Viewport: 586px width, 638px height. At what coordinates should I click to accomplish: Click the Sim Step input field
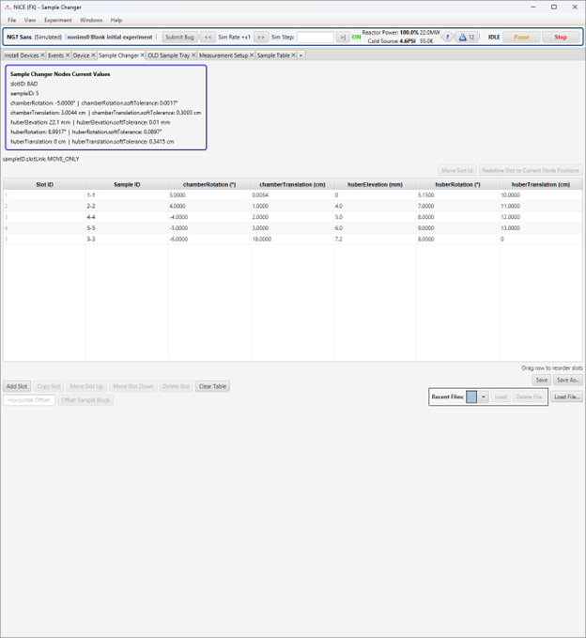pos(316,38)
